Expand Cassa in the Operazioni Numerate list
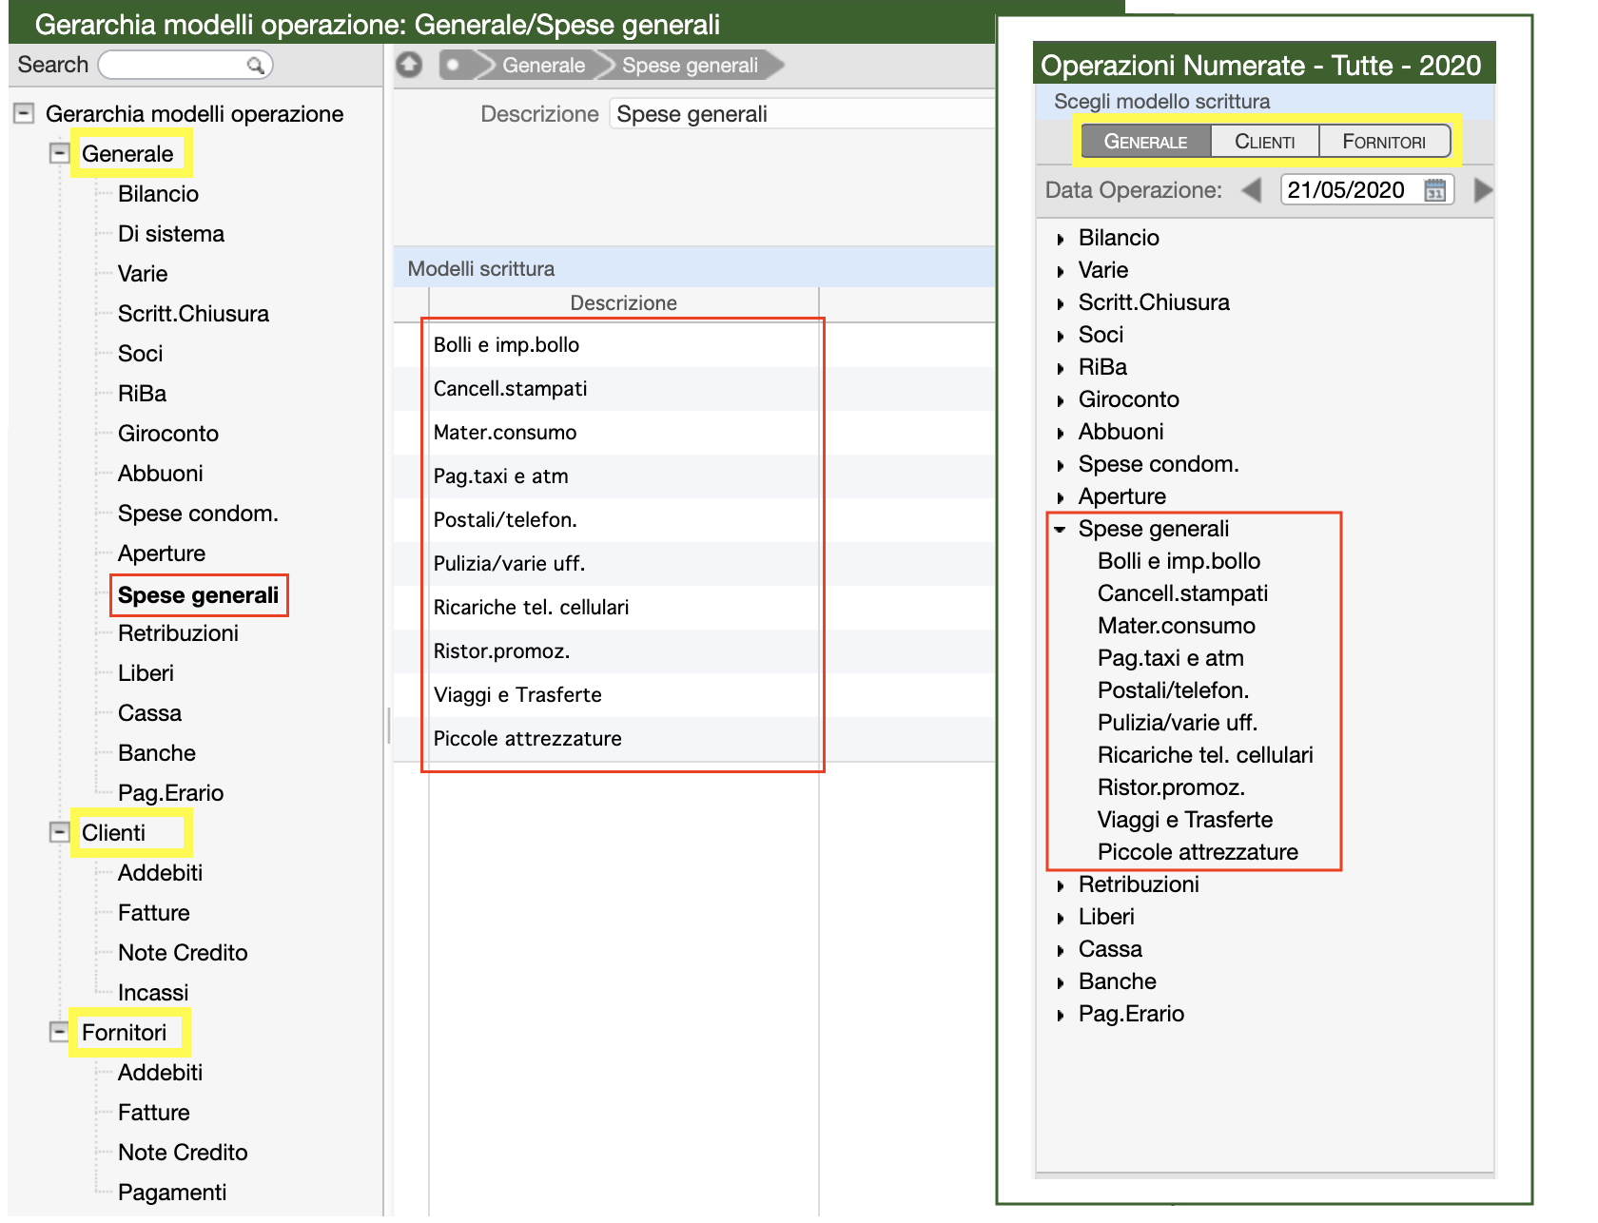 (x=1061, y=950)
